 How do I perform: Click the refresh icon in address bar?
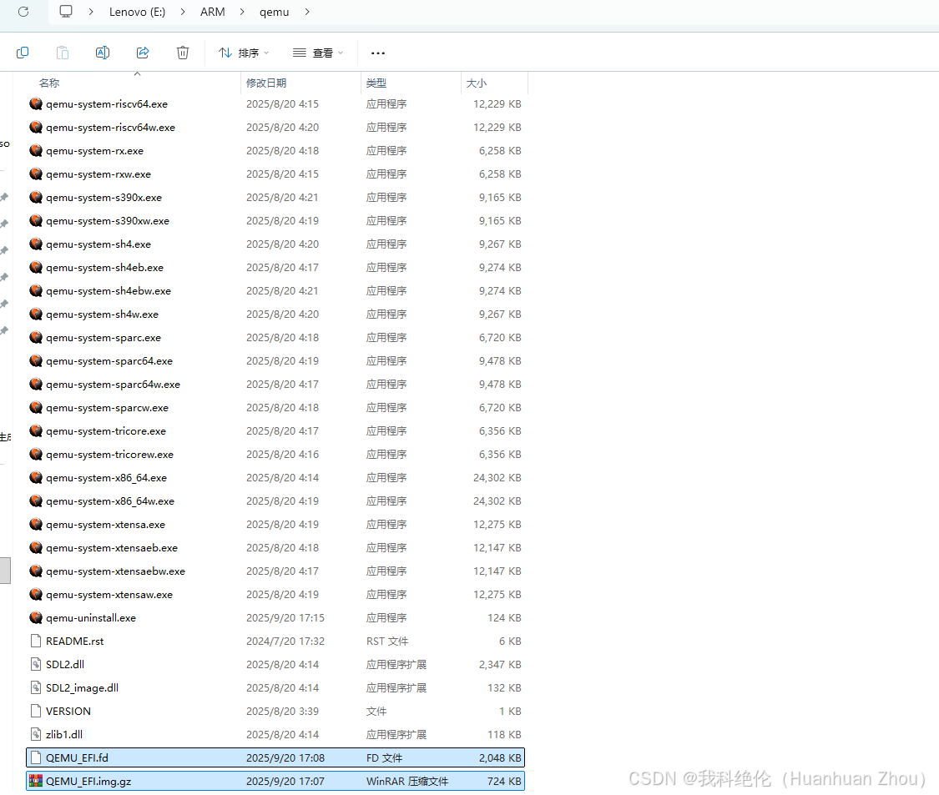tap(23, 12)
